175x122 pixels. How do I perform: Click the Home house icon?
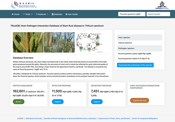point(12,14)
